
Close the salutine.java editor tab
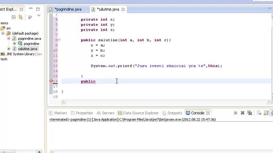123,9
